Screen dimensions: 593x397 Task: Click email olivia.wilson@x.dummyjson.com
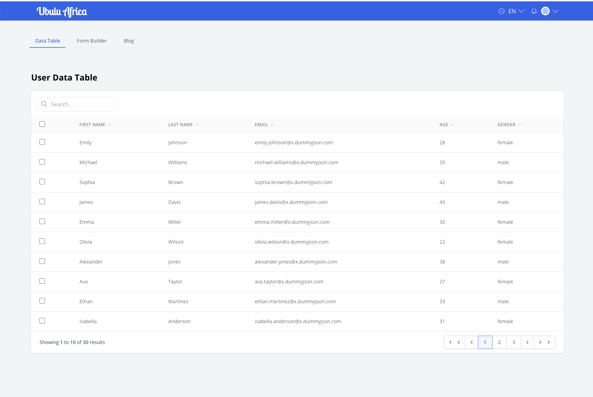coord(292,242)
